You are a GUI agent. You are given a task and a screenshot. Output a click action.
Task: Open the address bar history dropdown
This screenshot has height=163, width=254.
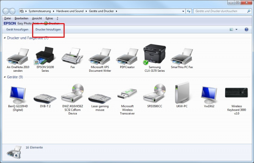coord(183,11)
